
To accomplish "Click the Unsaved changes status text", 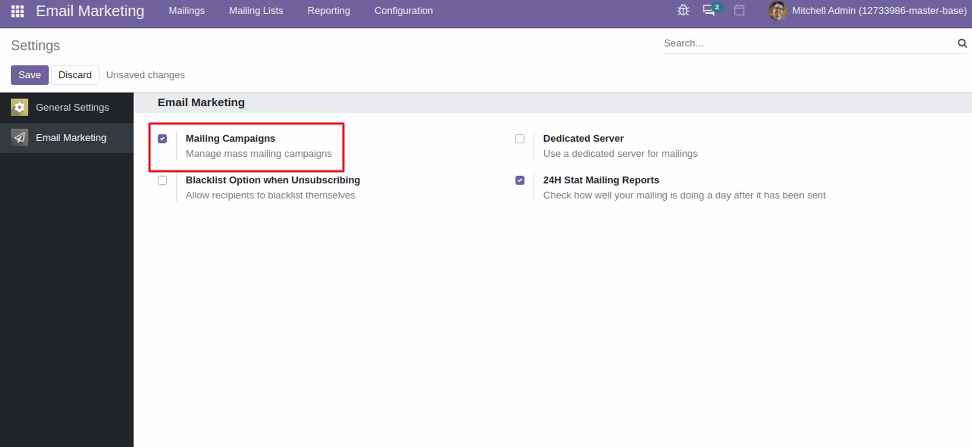I will (x=145, y=75).
